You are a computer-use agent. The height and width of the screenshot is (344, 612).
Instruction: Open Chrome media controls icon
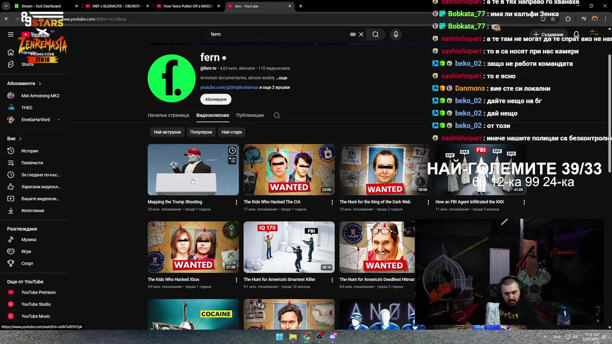584,19
